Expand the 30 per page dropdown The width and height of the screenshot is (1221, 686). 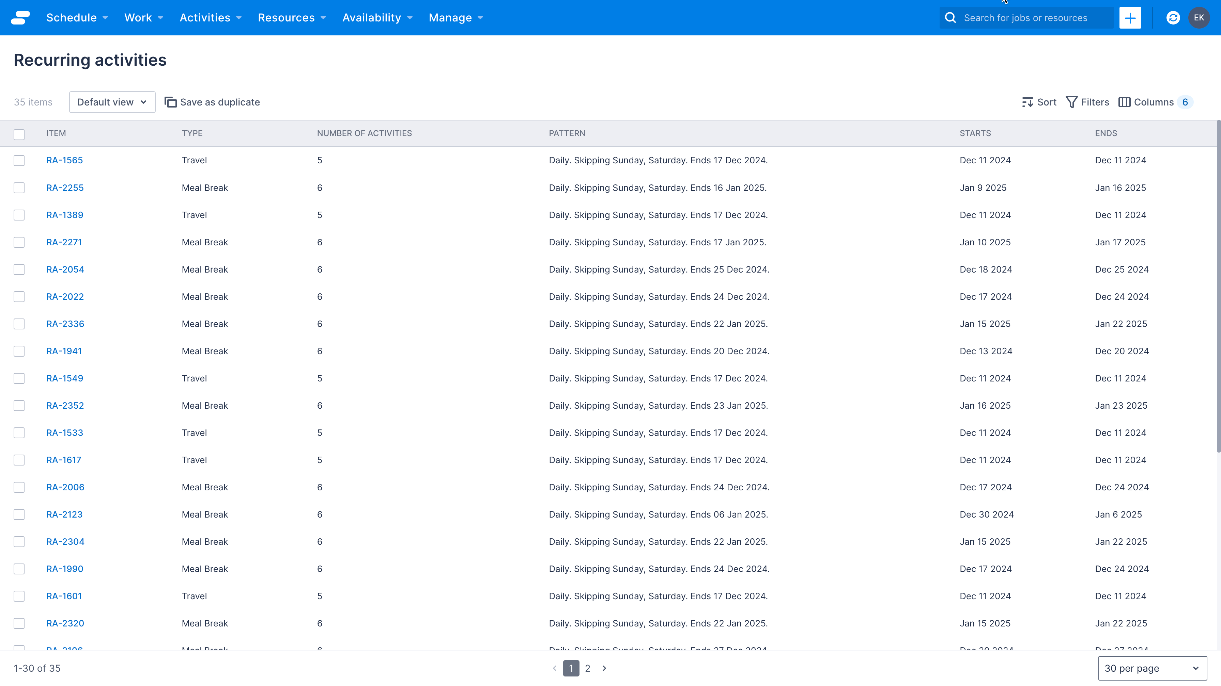coord(1153,668)
